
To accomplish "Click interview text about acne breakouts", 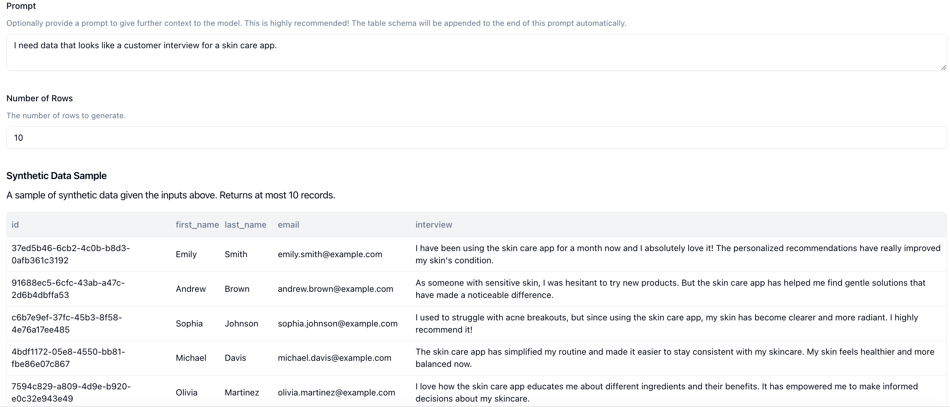I will click(667, 323).
